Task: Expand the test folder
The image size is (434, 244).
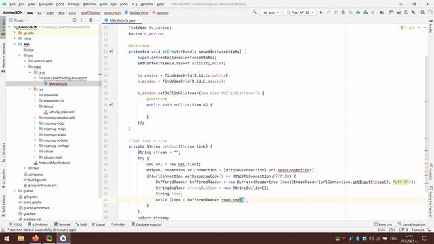Action: point(25,168)
